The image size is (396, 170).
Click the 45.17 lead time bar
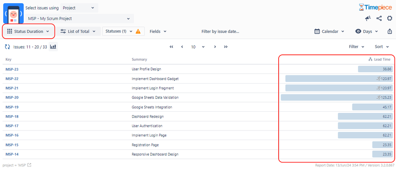(373, 107)
